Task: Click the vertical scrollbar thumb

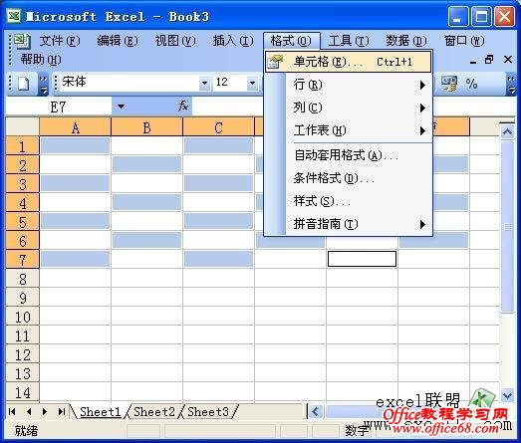Action: click(507, 227)
